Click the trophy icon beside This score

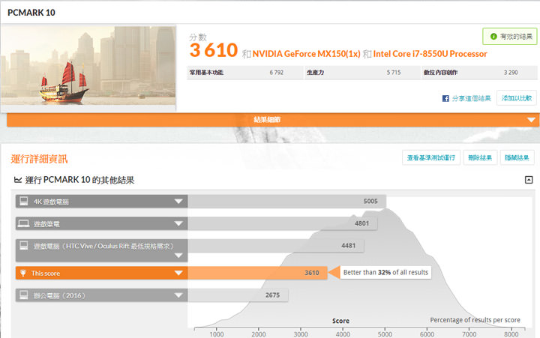pyautogui.click(x=24, y=274)
